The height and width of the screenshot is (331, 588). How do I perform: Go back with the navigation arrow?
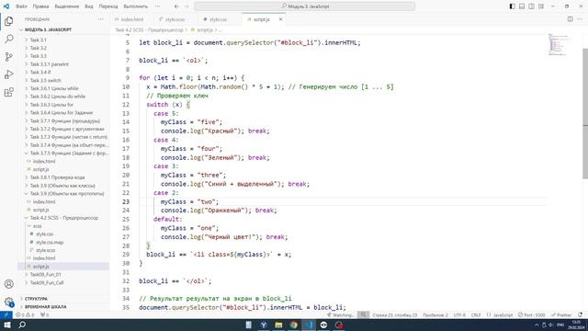176,6
